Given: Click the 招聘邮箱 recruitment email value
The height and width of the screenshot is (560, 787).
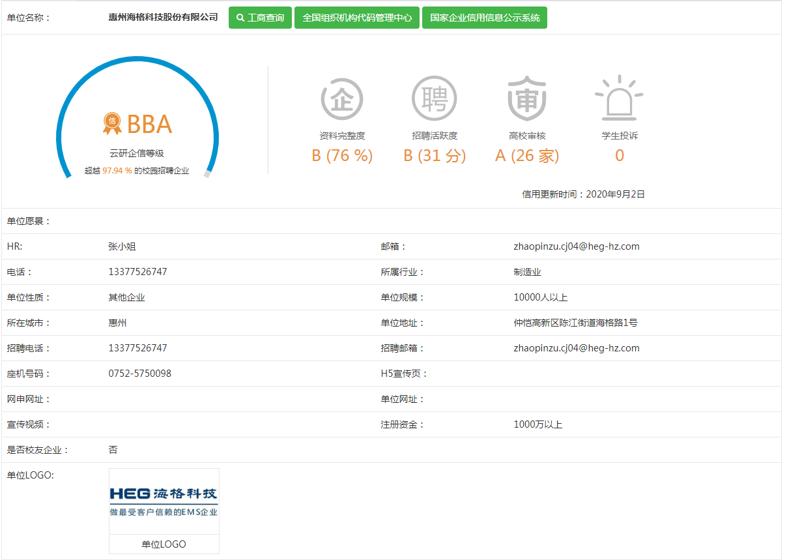Looking at the screenshot, I should pos(577,348).
